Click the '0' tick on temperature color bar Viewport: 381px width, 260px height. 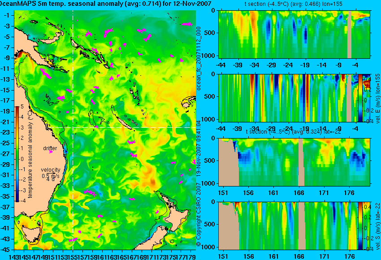[x=22, y=159]
